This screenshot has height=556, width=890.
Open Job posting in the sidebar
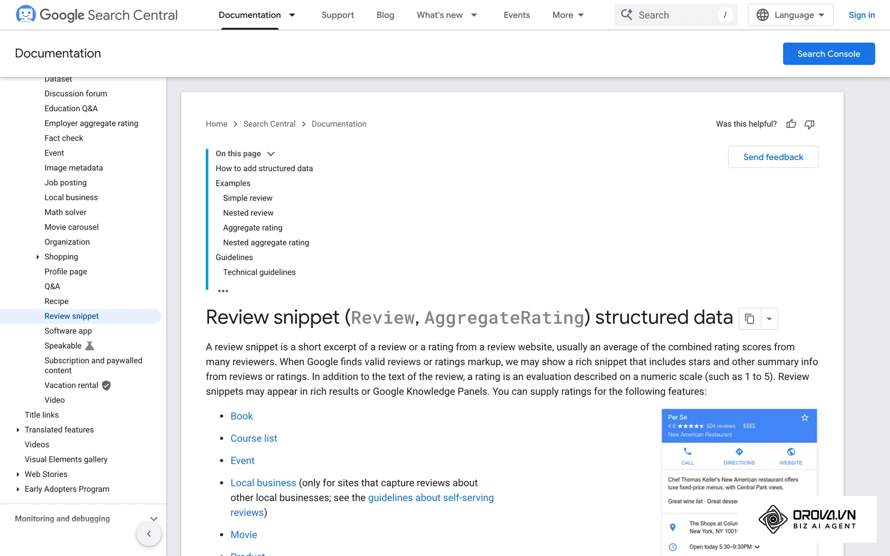coord(66,182)
